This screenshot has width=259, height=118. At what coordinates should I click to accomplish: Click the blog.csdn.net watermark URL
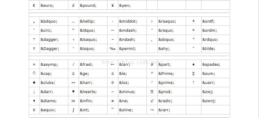point(132,63)
